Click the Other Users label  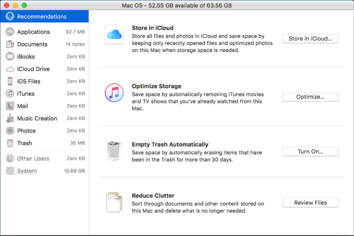point(33,159)
